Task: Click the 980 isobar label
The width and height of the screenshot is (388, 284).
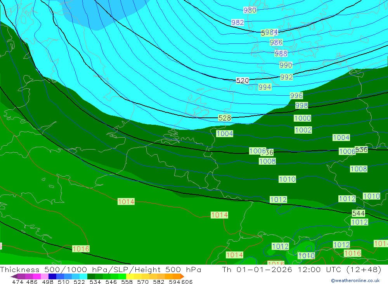Action: pos(249,10)
